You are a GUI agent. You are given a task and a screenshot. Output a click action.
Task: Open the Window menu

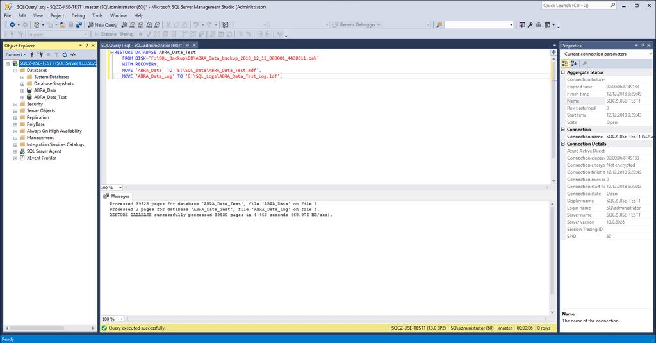119,15
